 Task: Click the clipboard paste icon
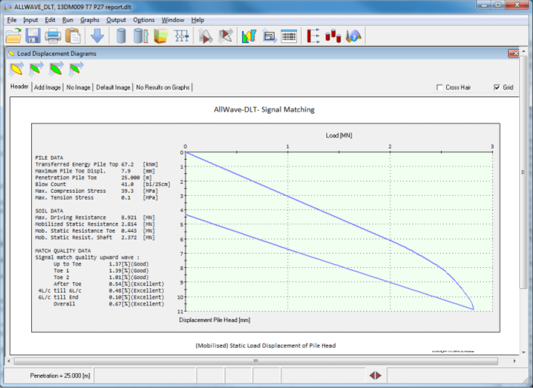73,36
